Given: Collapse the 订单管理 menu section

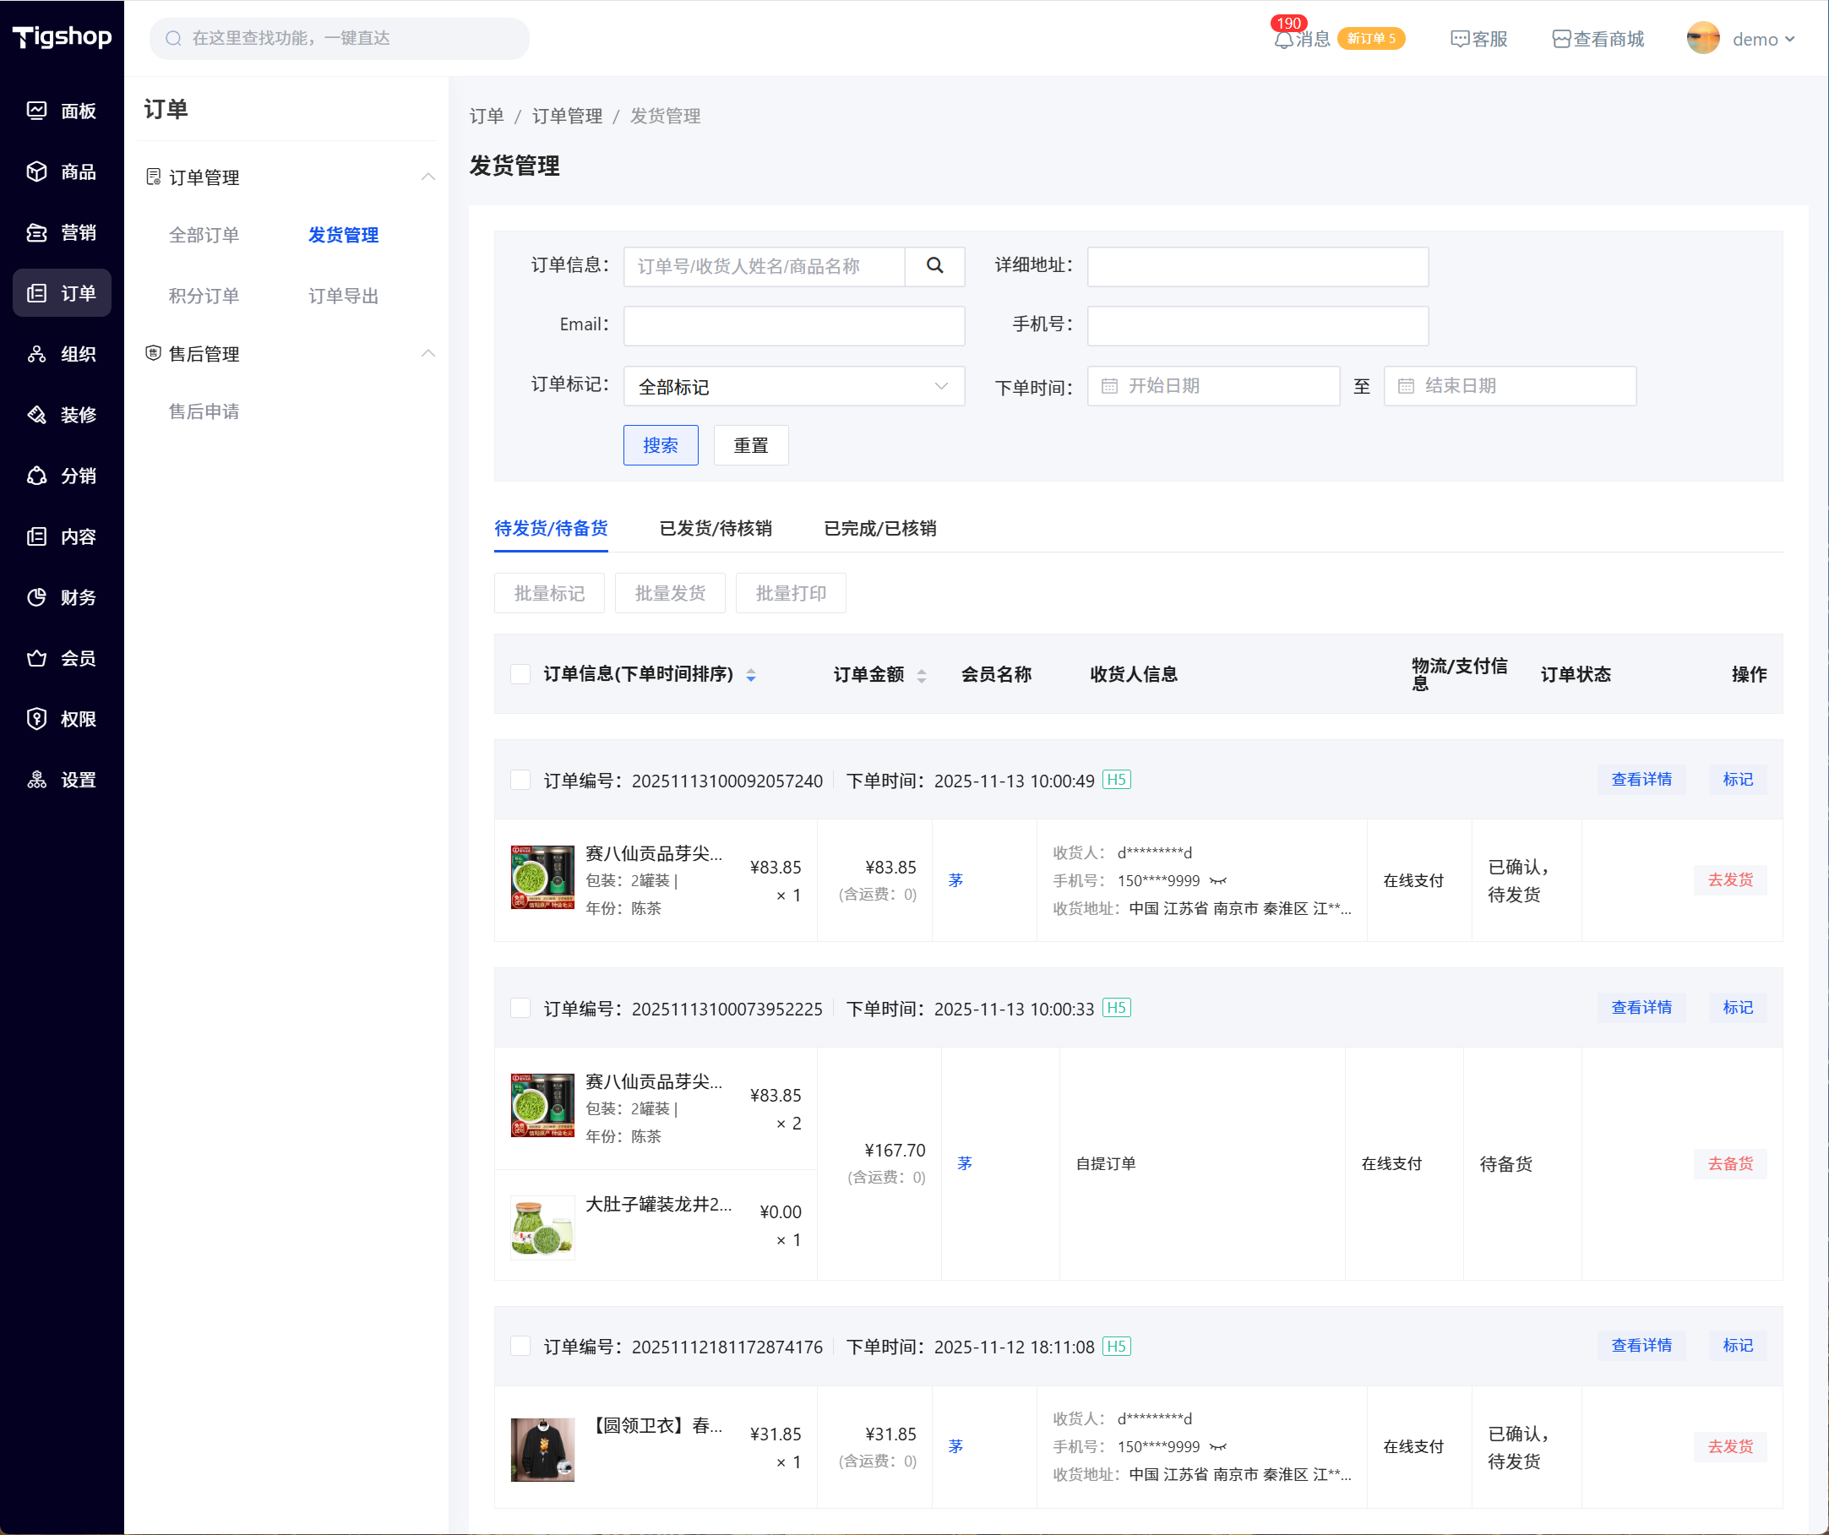Looking at the screenshot, I should (x=427, y=177).
